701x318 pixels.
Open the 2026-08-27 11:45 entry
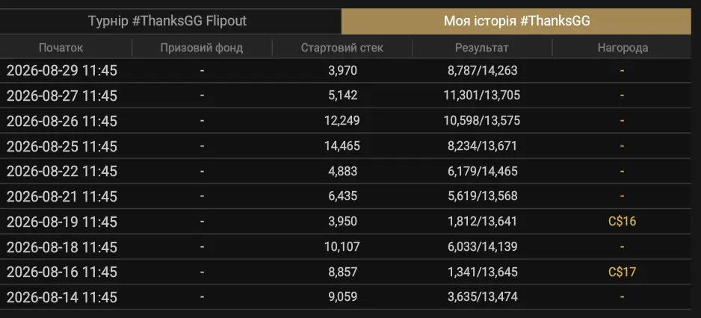click(x=345, y=96)
